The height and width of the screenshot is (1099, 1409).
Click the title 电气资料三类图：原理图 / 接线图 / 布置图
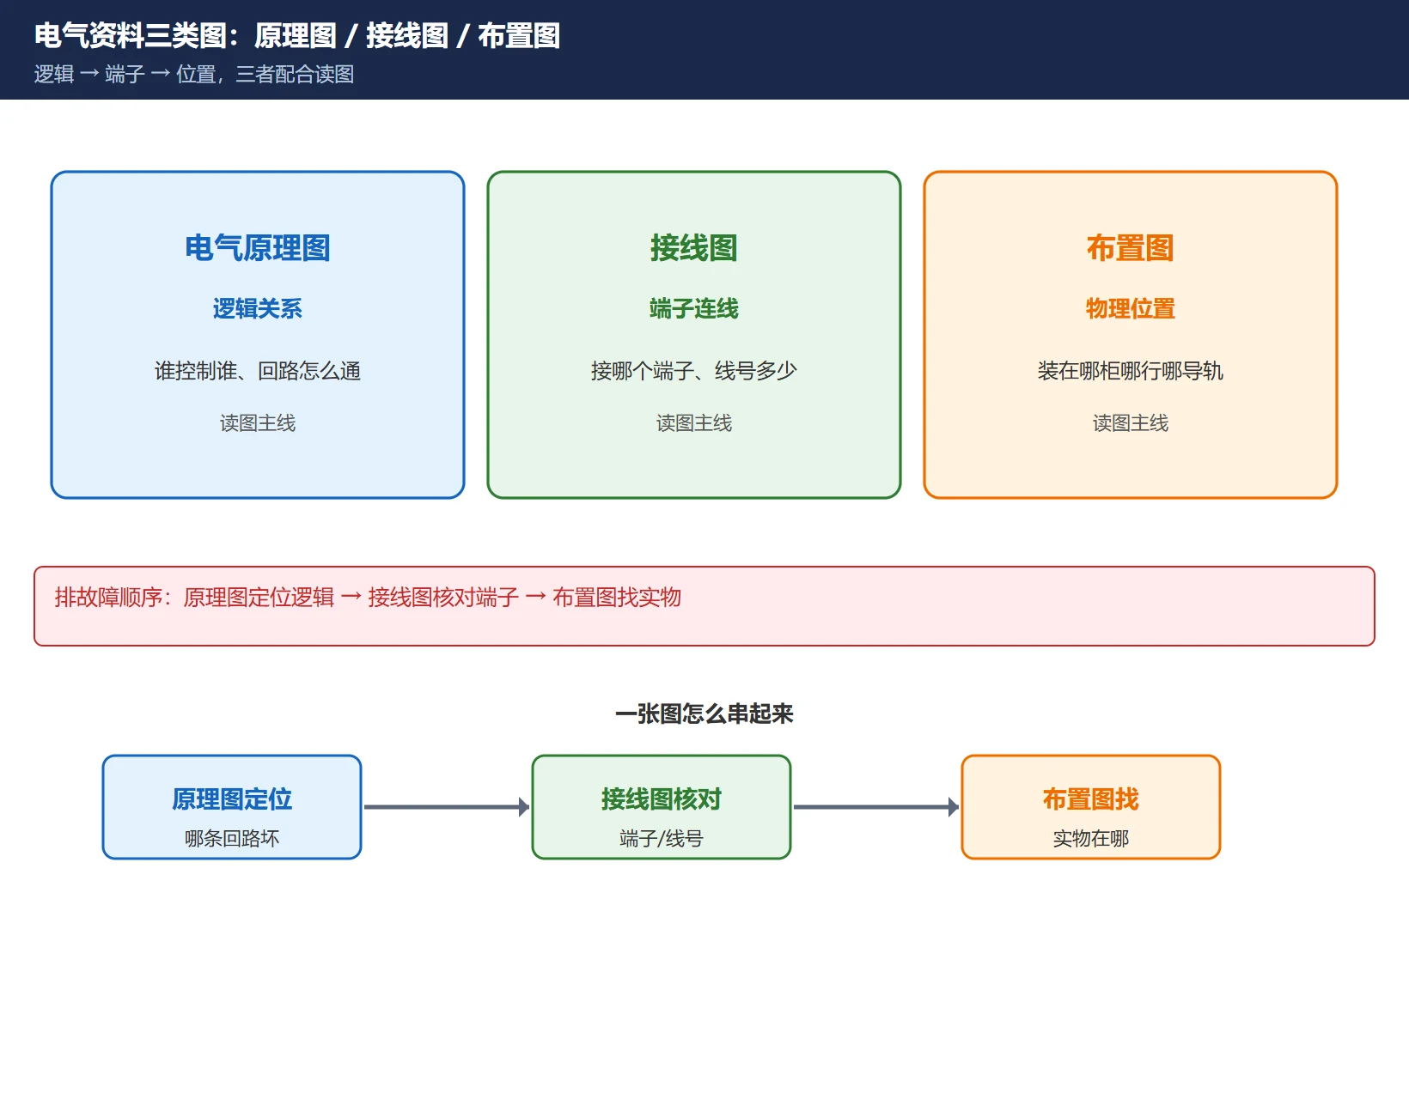(x=297, y=35)
